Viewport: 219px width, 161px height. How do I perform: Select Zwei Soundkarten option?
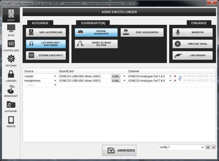(142, 32)
